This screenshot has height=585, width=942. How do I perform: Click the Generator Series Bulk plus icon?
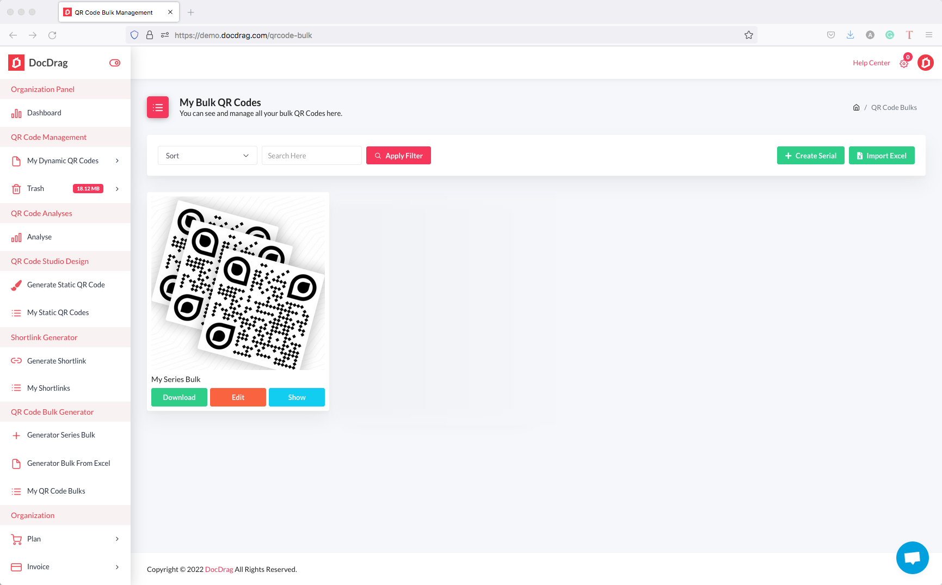tap(16, 435)
